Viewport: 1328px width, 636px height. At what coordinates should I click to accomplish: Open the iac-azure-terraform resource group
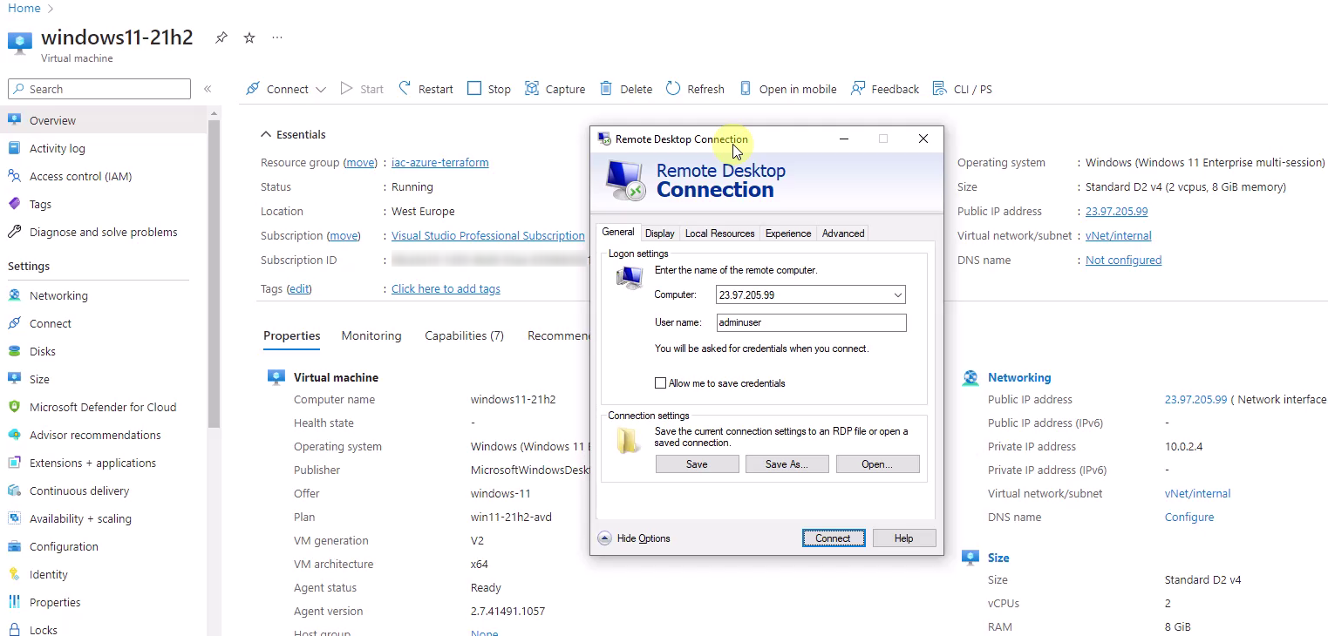coord(440,163)
